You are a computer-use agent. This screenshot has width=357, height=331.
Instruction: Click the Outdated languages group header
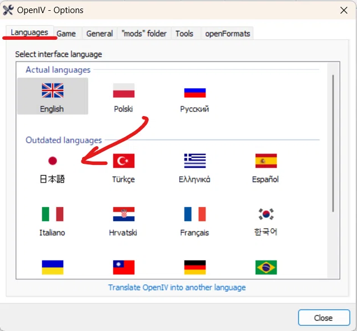pos(64,140)
